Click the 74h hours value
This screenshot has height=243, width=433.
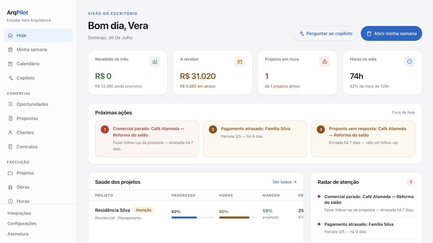click(357, 76)
